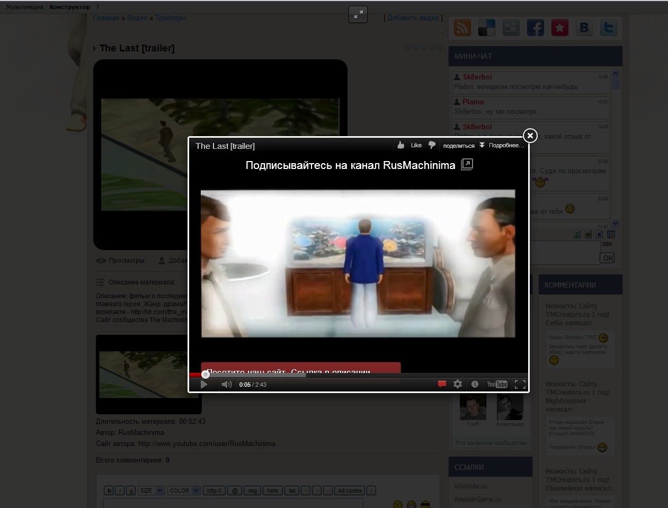Open the Мультимедиа menu

tap(25, 7)
